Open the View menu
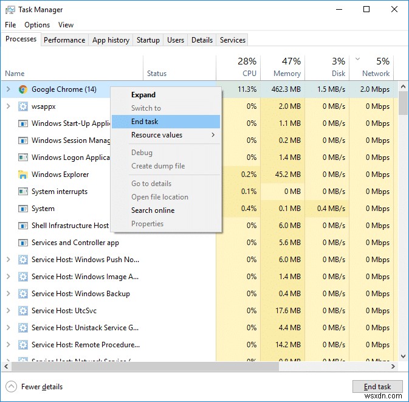The image size is (409, 402). [x=66, y=25]
